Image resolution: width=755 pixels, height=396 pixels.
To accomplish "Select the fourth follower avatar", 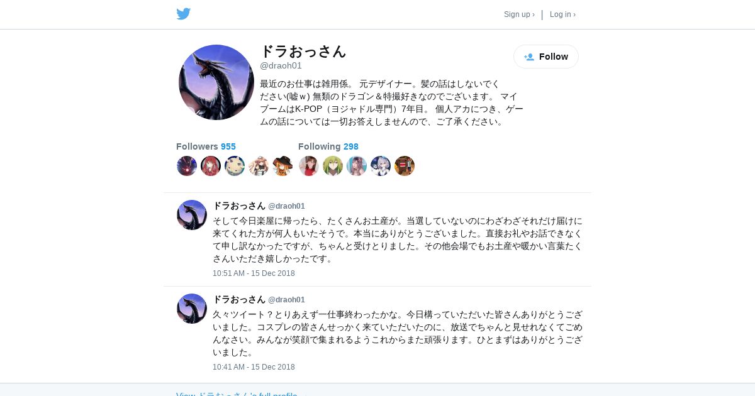I will tap(259, 166).
